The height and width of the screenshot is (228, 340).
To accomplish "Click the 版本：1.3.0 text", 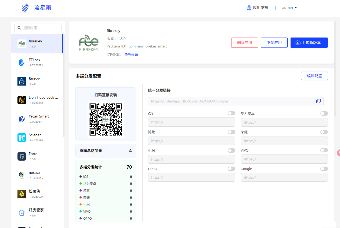I will tap(116, 39).
